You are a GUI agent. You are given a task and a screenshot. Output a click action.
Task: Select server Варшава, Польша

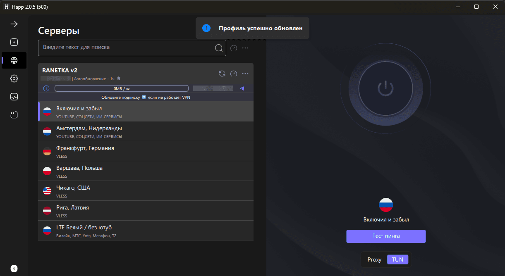pos(146,171)
